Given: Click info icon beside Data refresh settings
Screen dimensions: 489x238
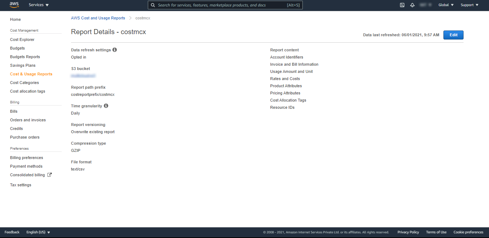Looking at the screenshot, I should coord(115,50).
